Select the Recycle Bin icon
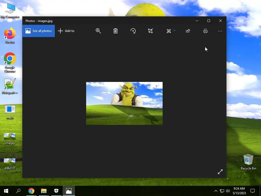The height and width of the screenshot is (196, 261). coord(248,162)
